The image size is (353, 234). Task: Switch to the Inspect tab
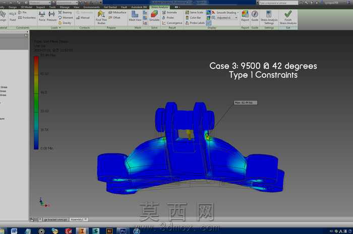tap(40, 7)
